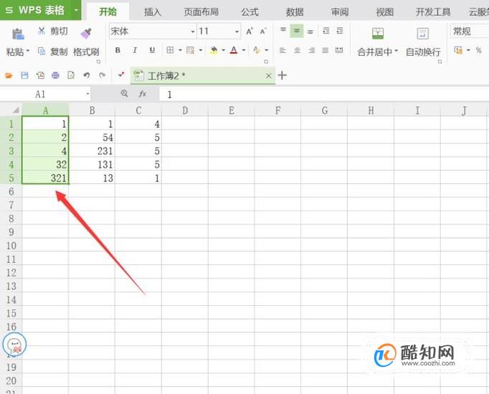The image size is (489, 394).
Task: Toggle middle vertical alignment
Action: [x=297, y=31]
